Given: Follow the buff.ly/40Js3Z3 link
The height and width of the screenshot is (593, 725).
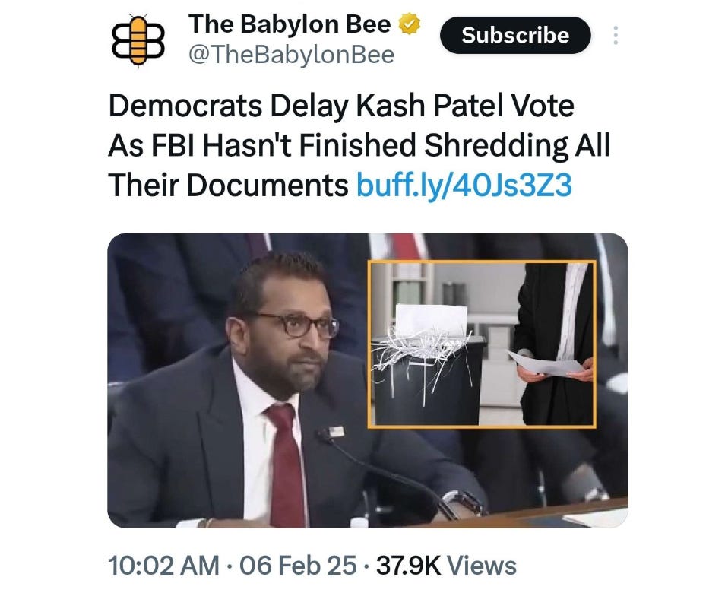Looking at the screenshot, I should tap(464, 186).
